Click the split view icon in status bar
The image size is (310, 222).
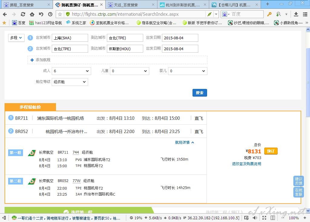coord(273,218)
